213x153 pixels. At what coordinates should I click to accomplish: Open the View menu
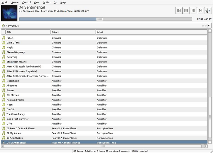click(37, 2)
